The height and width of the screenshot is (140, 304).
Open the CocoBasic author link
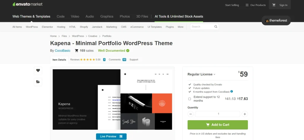(x=63, y=51)
